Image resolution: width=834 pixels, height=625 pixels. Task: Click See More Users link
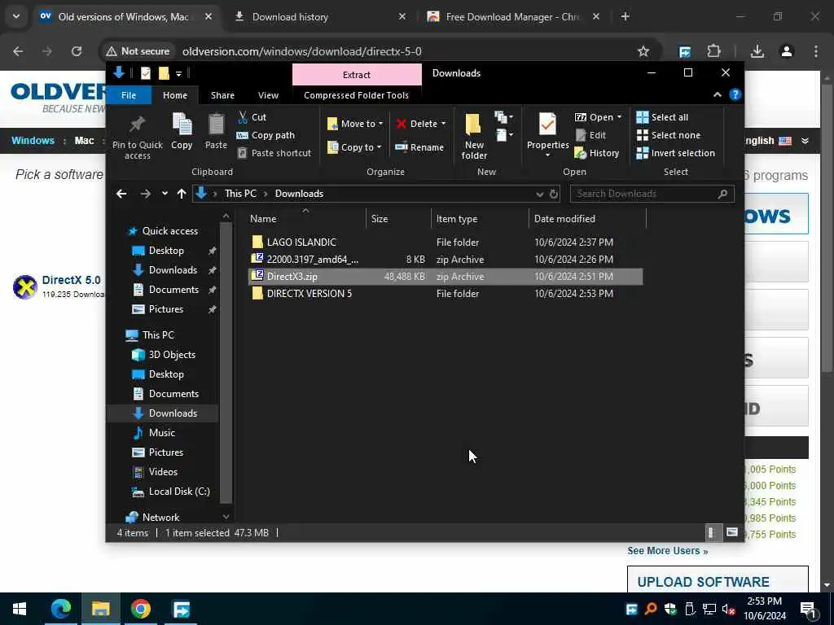[668, 551]
